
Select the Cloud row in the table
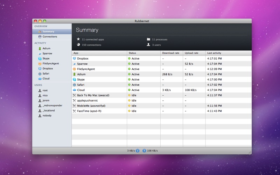(162, 90)
